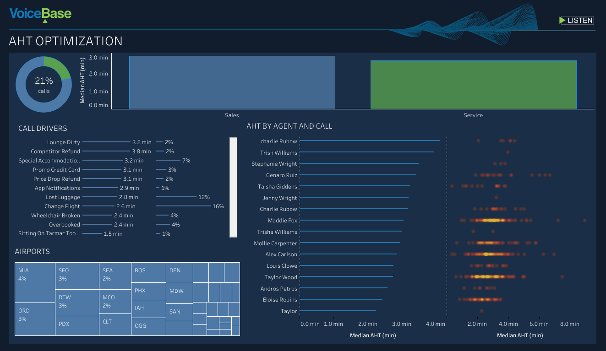The width and height of the screenshot is (606, 351).
Task: Click agent Trish Williams in the list
Action: [x=278, y=153]
